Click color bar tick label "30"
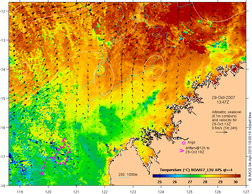Viewport: 252px width, 194px height. pos(235,182)
